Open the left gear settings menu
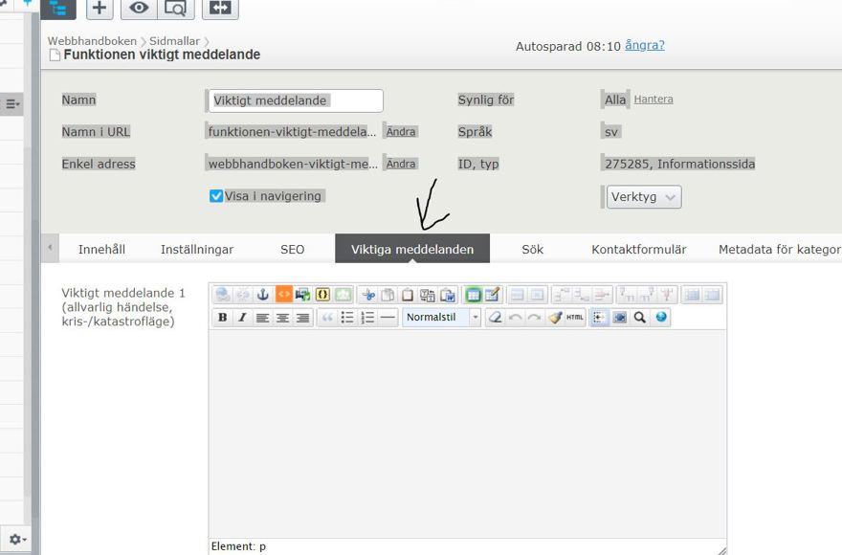 [16, 540]
